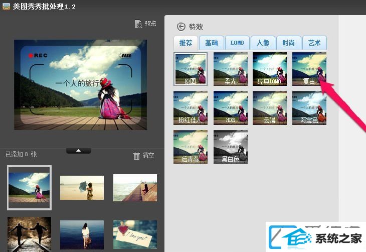Switch to the 基础 tab

[212, 43]
